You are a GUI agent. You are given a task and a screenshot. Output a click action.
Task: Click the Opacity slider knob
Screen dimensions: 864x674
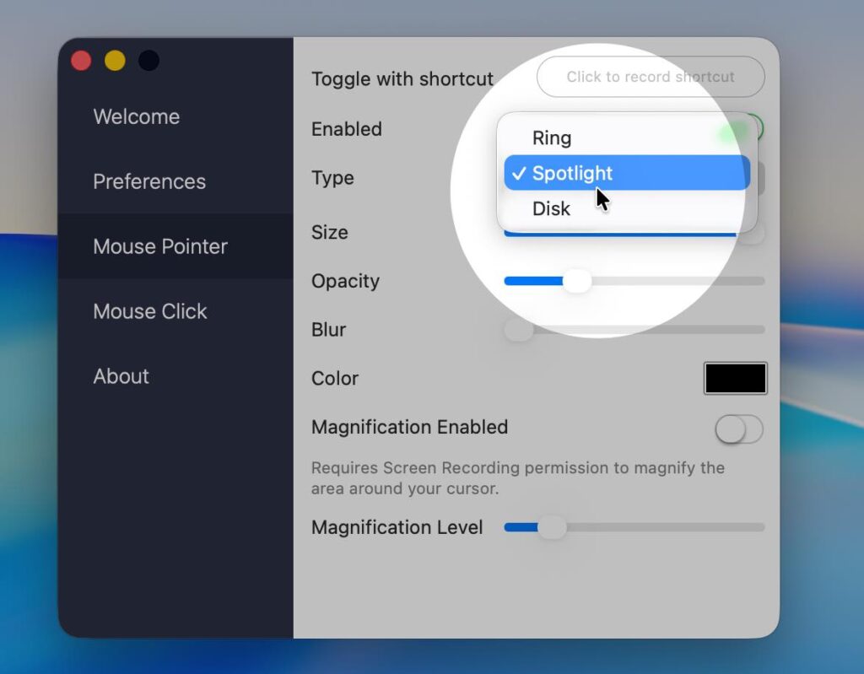pos(577,281)
